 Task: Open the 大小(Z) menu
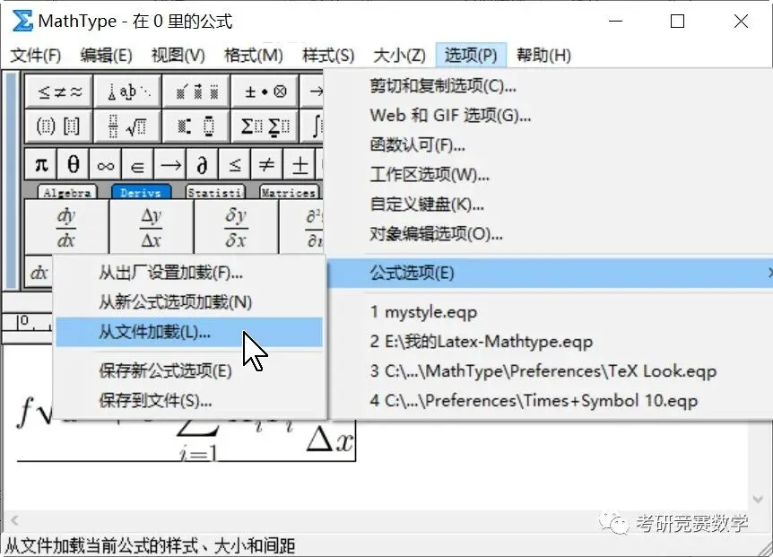coord(399,56)
